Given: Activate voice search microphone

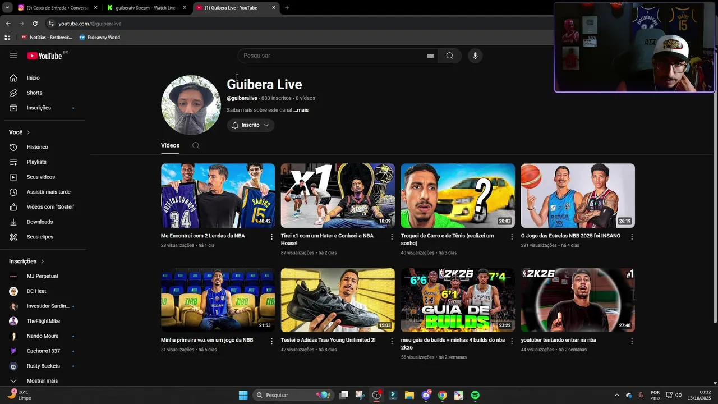Looking at the screenshot, I should click(475, 56).
